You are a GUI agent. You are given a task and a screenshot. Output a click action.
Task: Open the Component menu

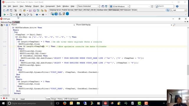(50, 6)
